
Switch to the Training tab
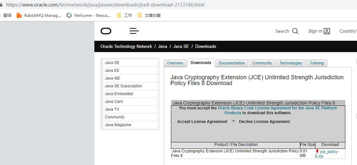(317, 63)
